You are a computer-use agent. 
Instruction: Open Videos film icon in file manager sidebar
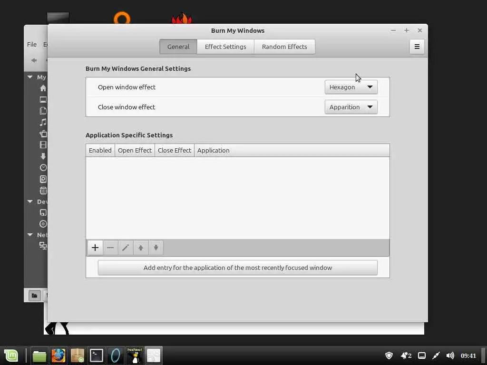[43, 144]
